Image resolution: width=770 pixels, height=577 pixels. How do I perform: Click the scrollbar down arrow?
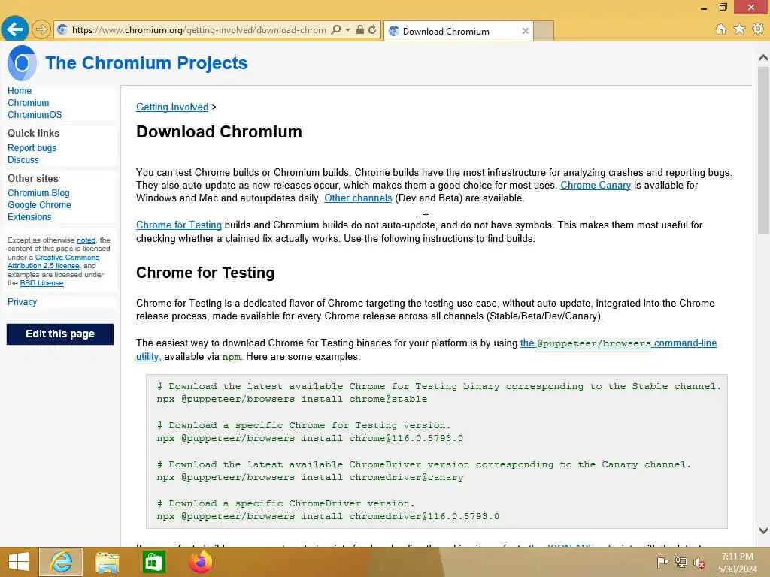point(763,530)
